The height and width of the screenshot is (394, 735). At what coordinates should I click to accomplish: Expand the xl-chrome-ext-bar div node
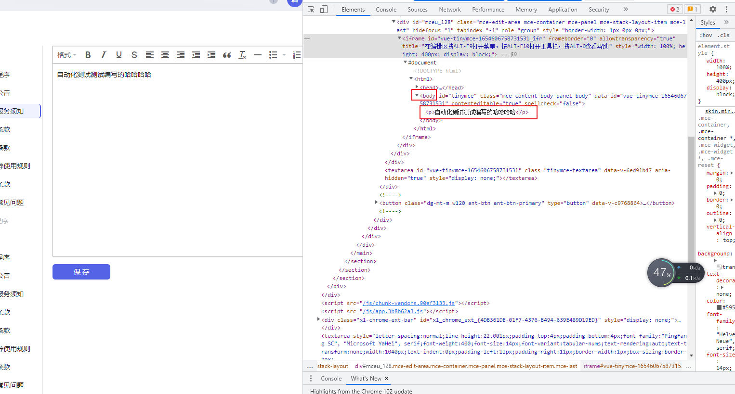pyautogui.click(x=318, y=319)
